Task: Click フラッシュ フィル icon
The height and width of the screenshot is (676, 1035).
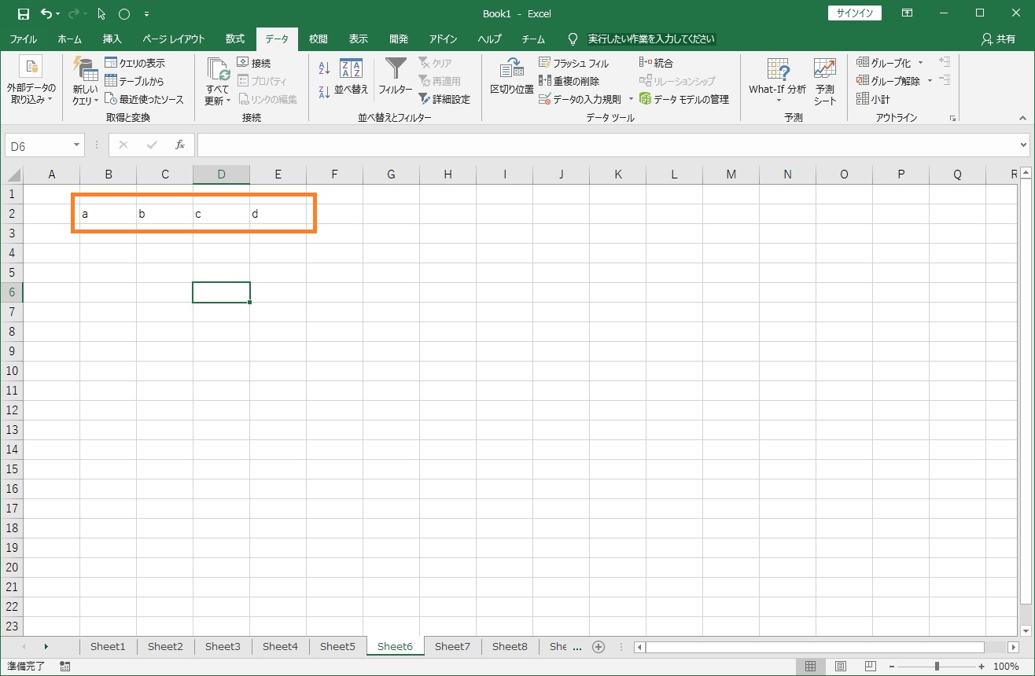Action: (544, 63)
